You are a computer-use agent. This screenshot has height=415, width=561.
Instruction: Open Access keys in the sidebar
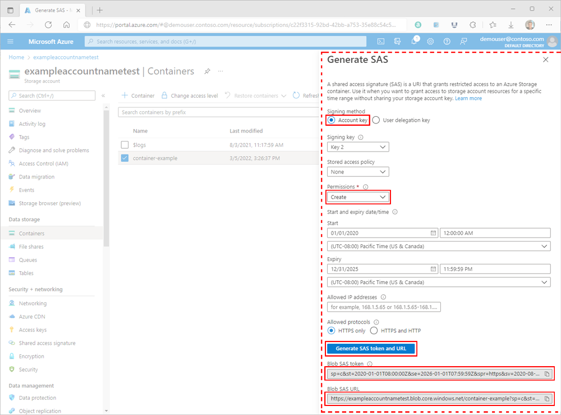[x=33, y=330]
